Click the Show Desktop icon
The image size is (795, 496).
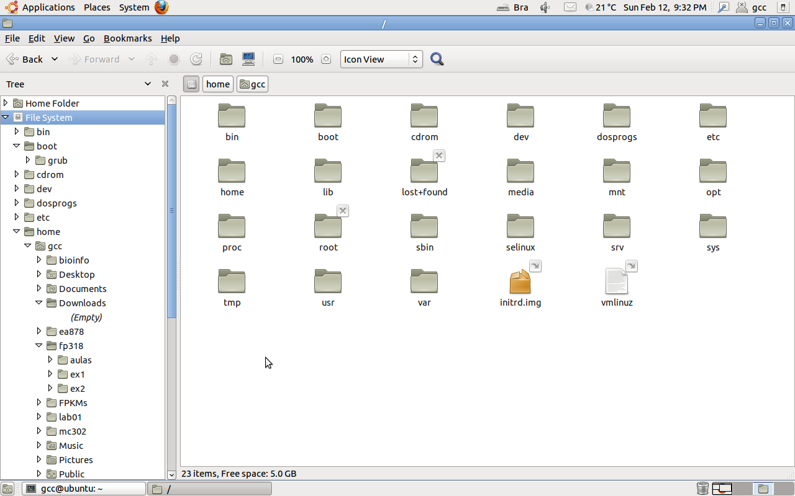(x=7, y=489)
